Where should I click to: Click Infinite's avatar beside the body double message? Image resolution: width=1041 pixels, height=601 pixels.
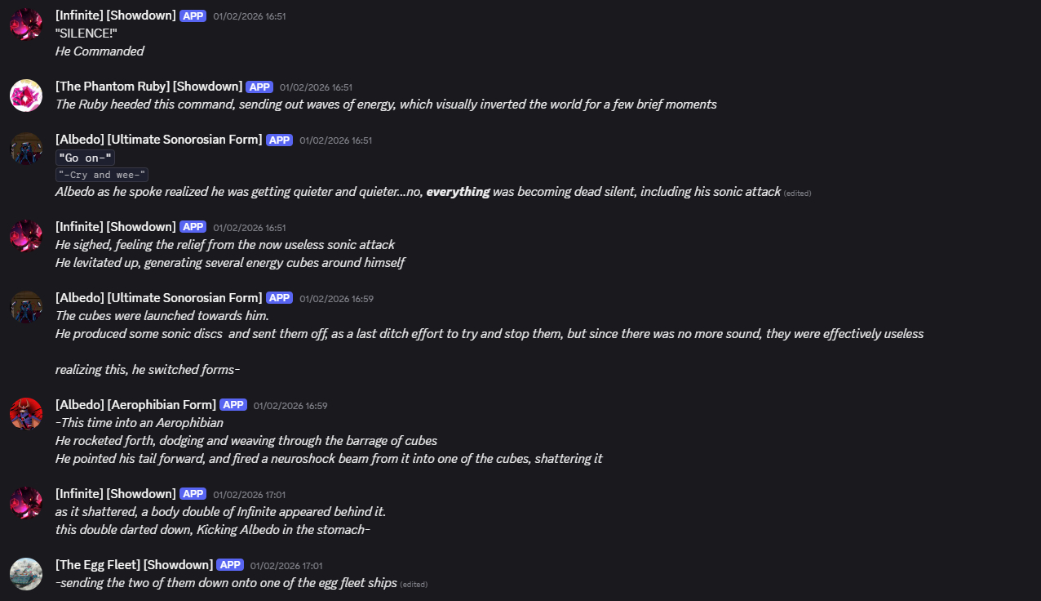pyautogui.click(x=26, y=502)
